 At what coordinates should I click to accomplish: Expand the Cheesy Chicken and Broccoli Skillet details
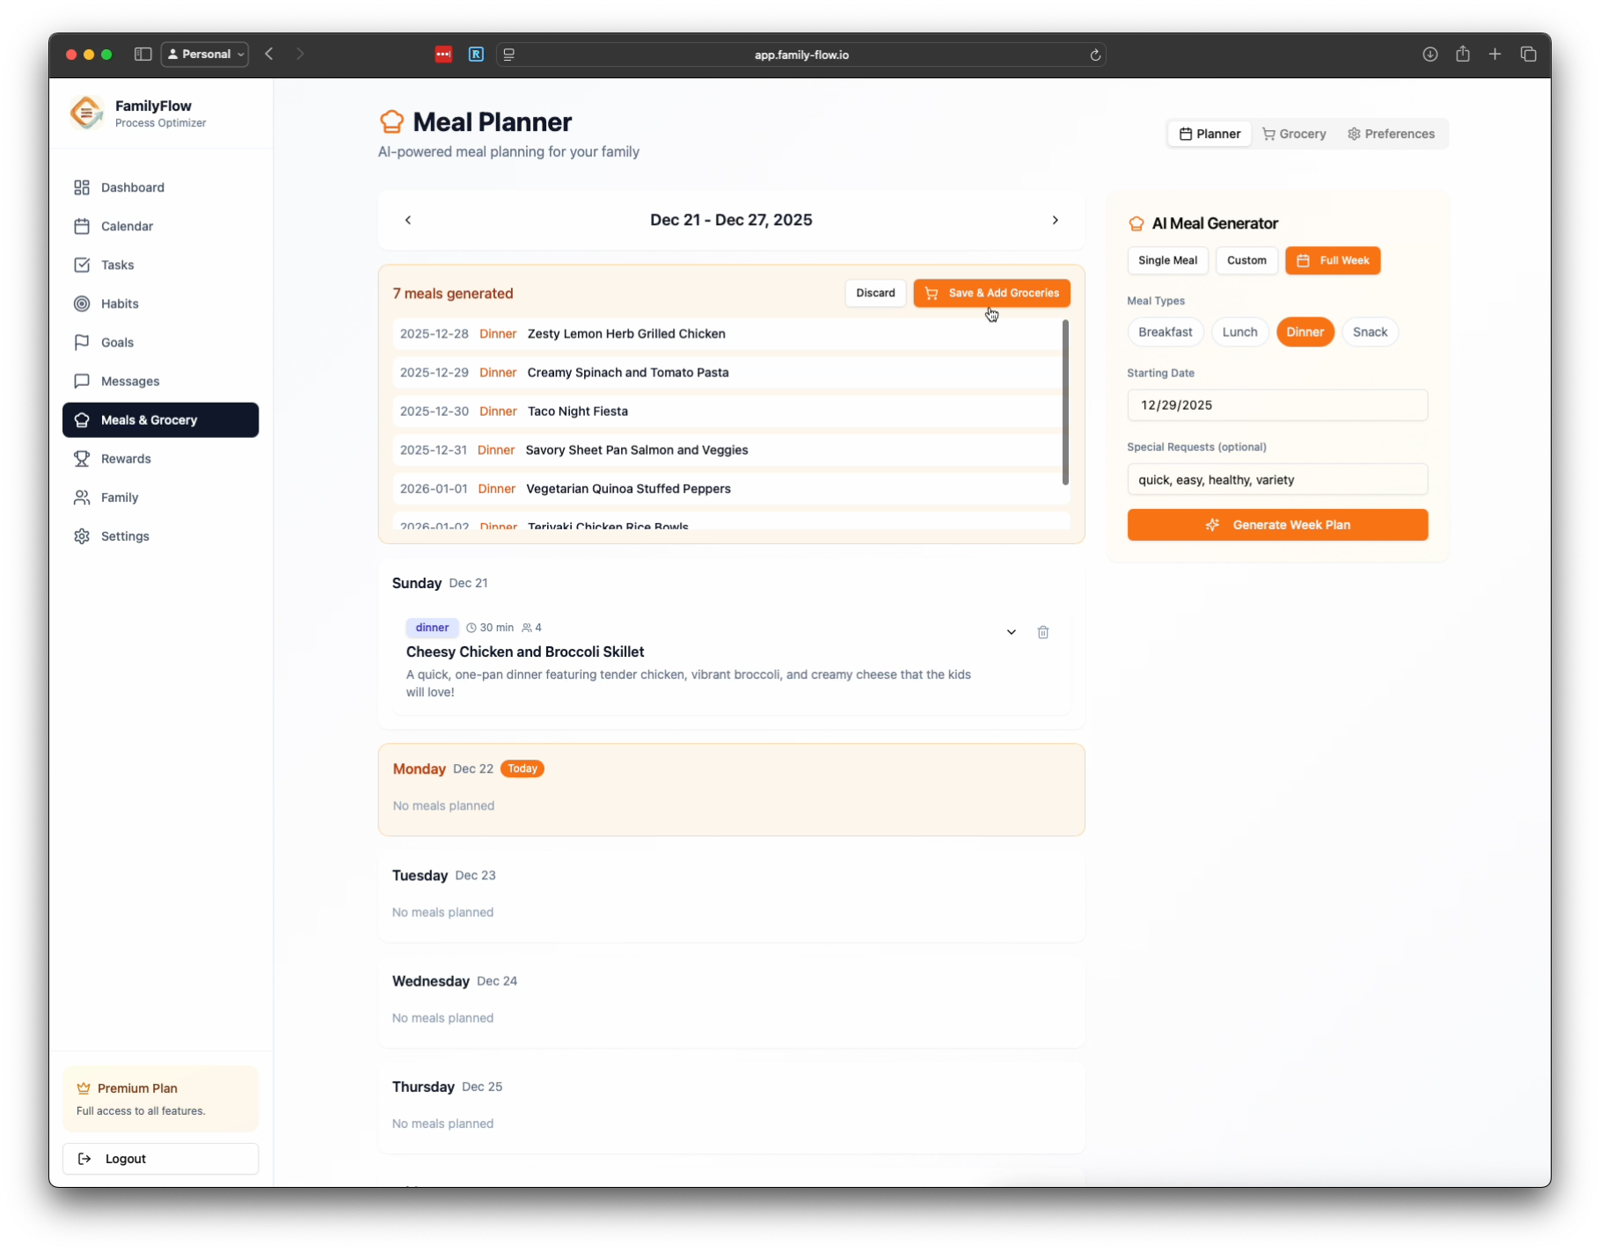point(1012,632)
